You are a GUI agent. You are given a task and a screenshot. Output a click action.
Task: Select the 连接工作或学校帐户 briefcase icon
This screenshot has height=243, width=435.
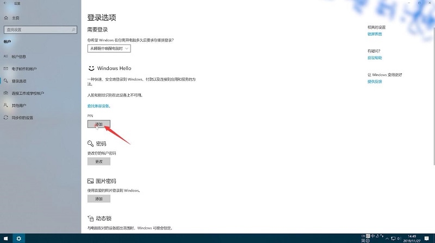6,93
